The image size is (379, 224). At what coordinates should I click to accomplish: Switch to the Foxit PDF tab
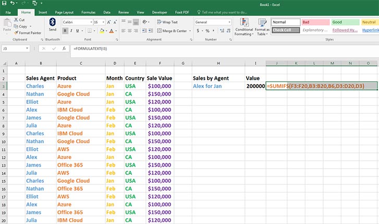[x=182, y=13]
